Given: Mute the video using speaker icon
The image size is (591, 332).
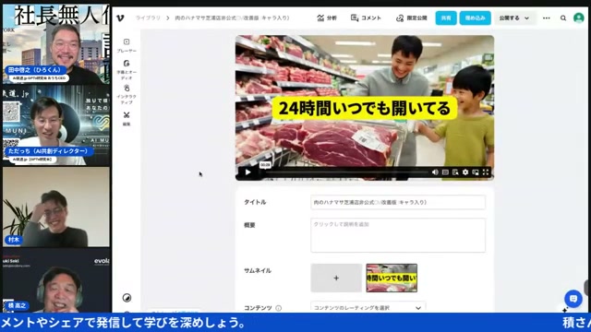Looking at the screenshot, I should [x=435, y=172].
